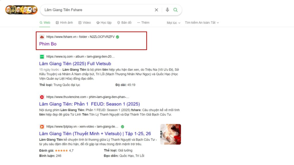Click the Cốc Cốc logo

pos(21,10)
